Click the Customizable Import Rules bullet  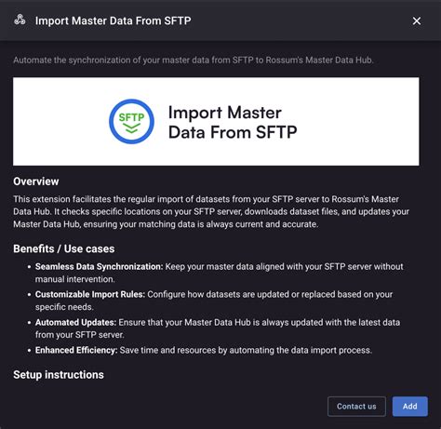click(214, 301)
